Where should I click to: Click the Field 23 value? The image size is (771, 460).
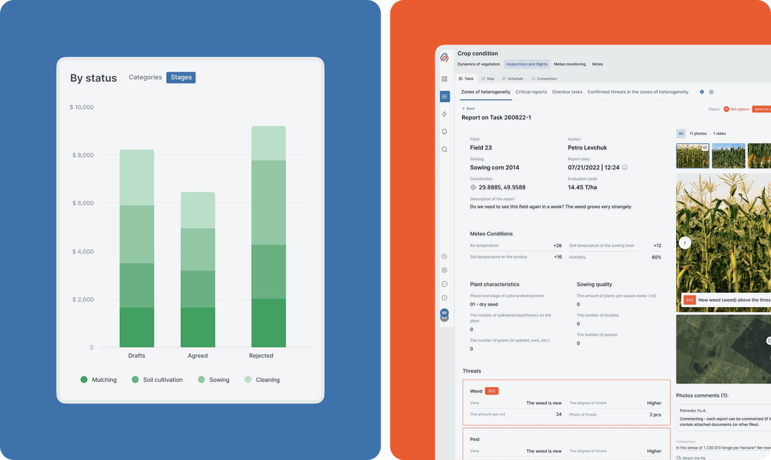[x=481, y=147]
